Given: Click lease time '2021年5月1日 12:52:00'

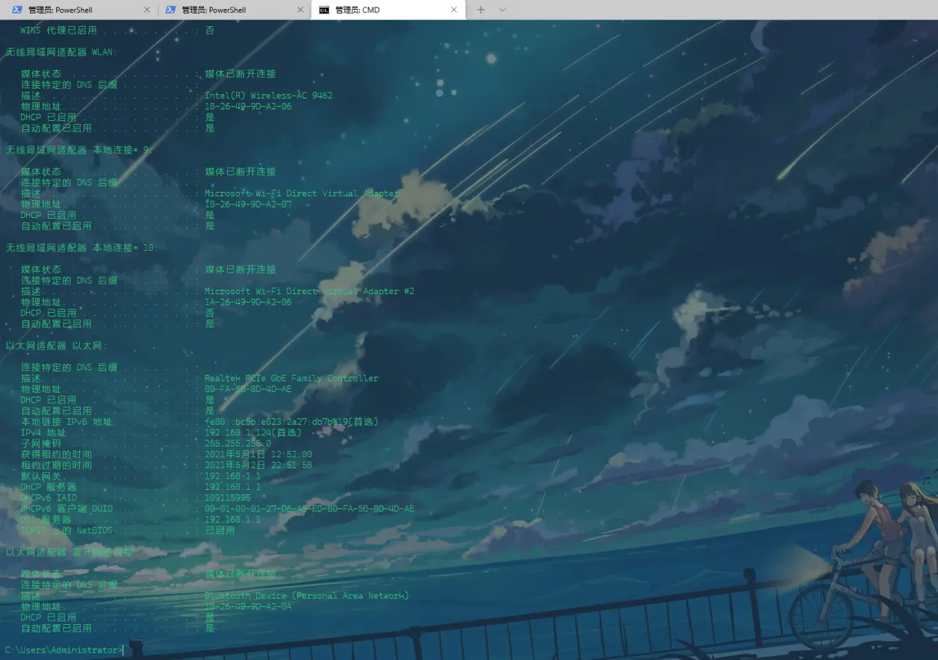Looking at the screenshot, I should pos(258,455).
